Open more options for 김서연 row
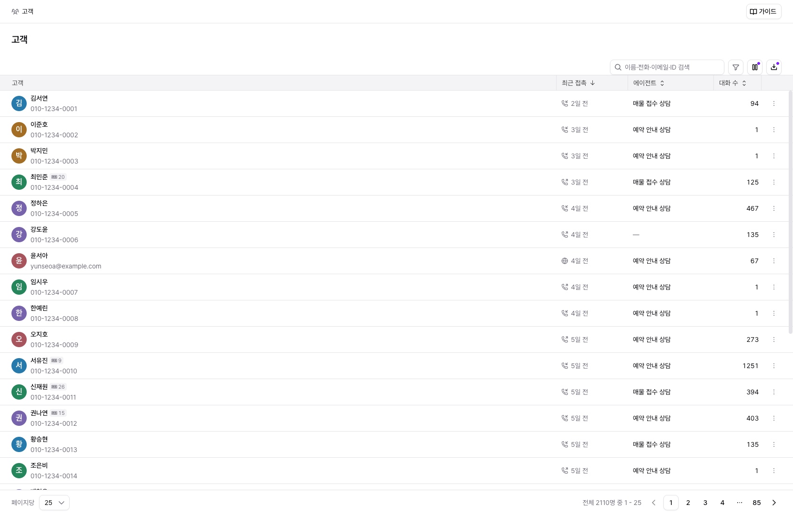793x515 pixels. click(x=774, y=103)
